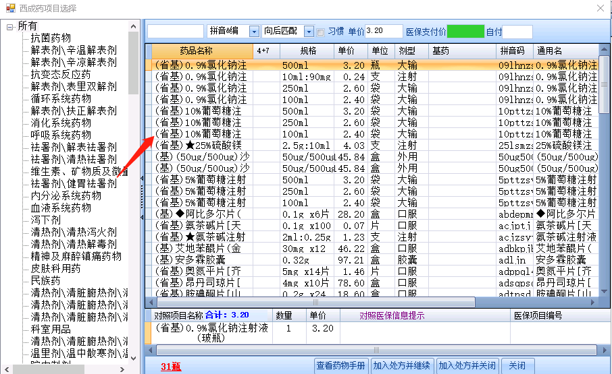Click the 拼音码 column header

click(514, 51)
